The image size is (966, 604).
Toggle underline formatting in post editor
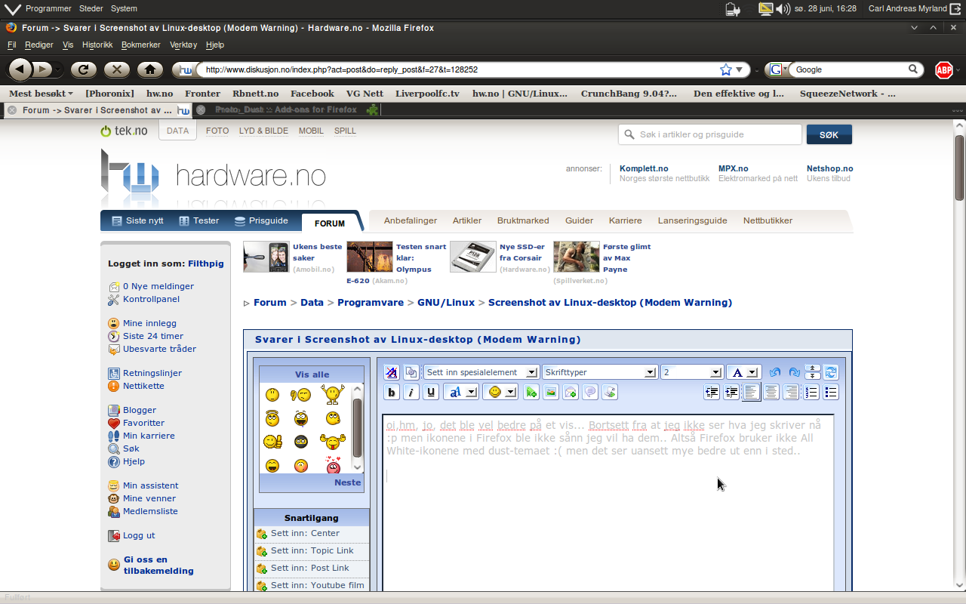coord(431,392)
